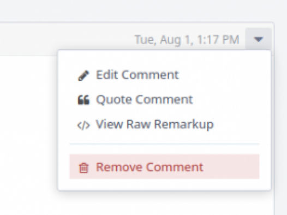Screen dimensions: 287x215
Task: Click the pencil icon beside Edit Comment
Action: 83,75
